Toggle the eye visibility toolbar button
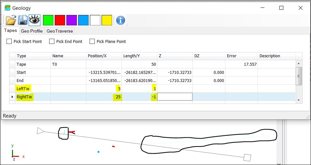 (35, 20)
